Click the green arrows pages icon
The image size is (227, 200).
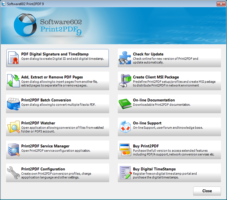pyautogui.click(x=13, y=81)
